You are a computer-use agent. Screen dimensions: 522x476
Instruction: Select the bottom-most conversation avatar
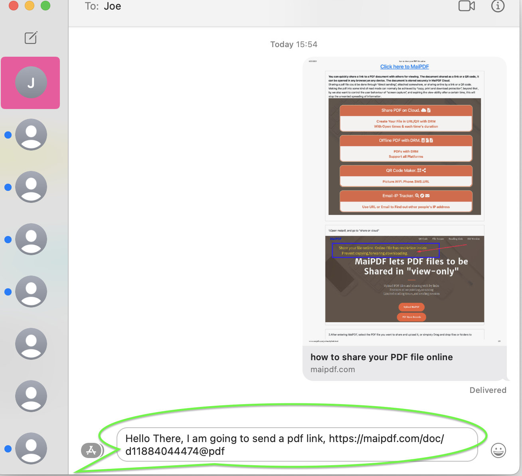click(31, 448)
